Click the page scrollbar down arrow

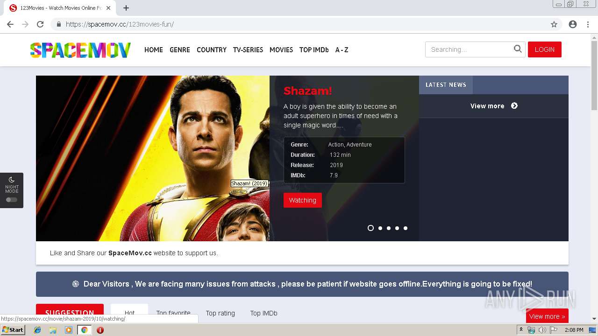coord(594,319)
